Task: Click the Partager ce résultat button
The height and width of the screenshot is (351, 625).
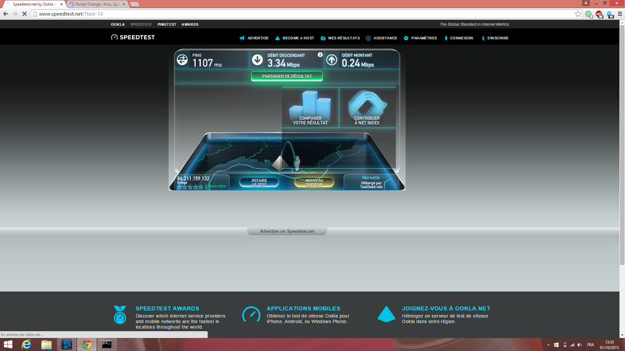Action: pos(287,76)
